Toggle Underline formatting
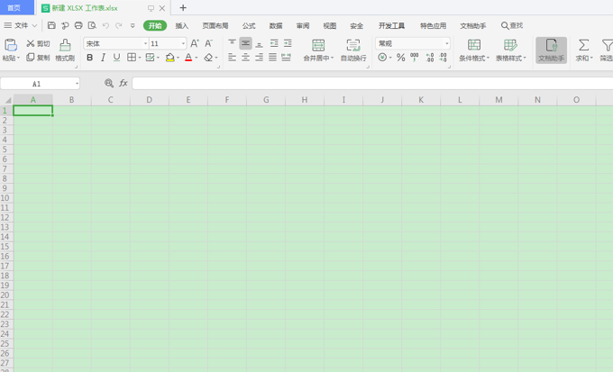 tap(116, 58)
